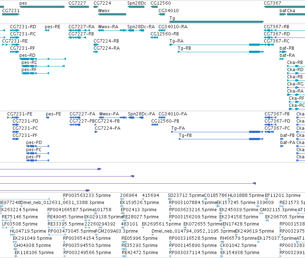The width and height of the screenshot is (305, 258).
Task: Select EK118106.5prime EST label
Action: [x=34, y=253]
